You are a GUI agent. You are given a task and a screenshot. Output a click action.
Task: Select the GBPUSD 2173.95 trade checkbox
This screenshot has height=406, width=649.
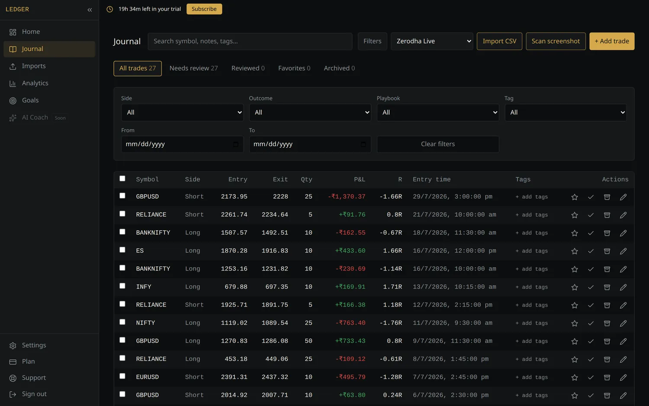coord(122,196)
